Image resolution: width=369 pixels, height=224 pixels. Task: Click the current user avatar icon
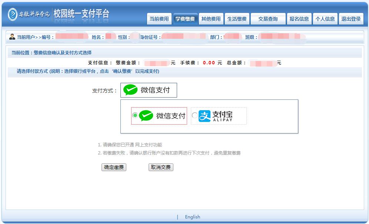click(12, 37)
